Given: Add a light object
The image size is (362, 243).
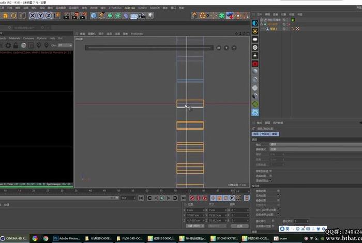Looking at the screenshot, I should coord(150,16).
